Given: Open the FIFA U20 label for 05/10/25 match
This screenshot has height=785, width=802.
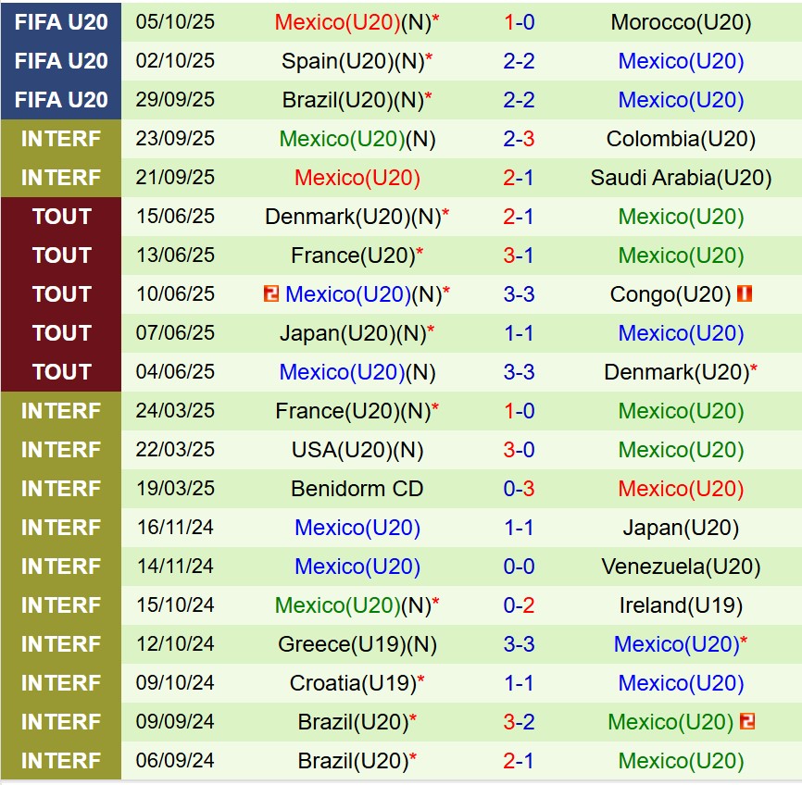Looking at the screenshot, I should tap(61, 22).
